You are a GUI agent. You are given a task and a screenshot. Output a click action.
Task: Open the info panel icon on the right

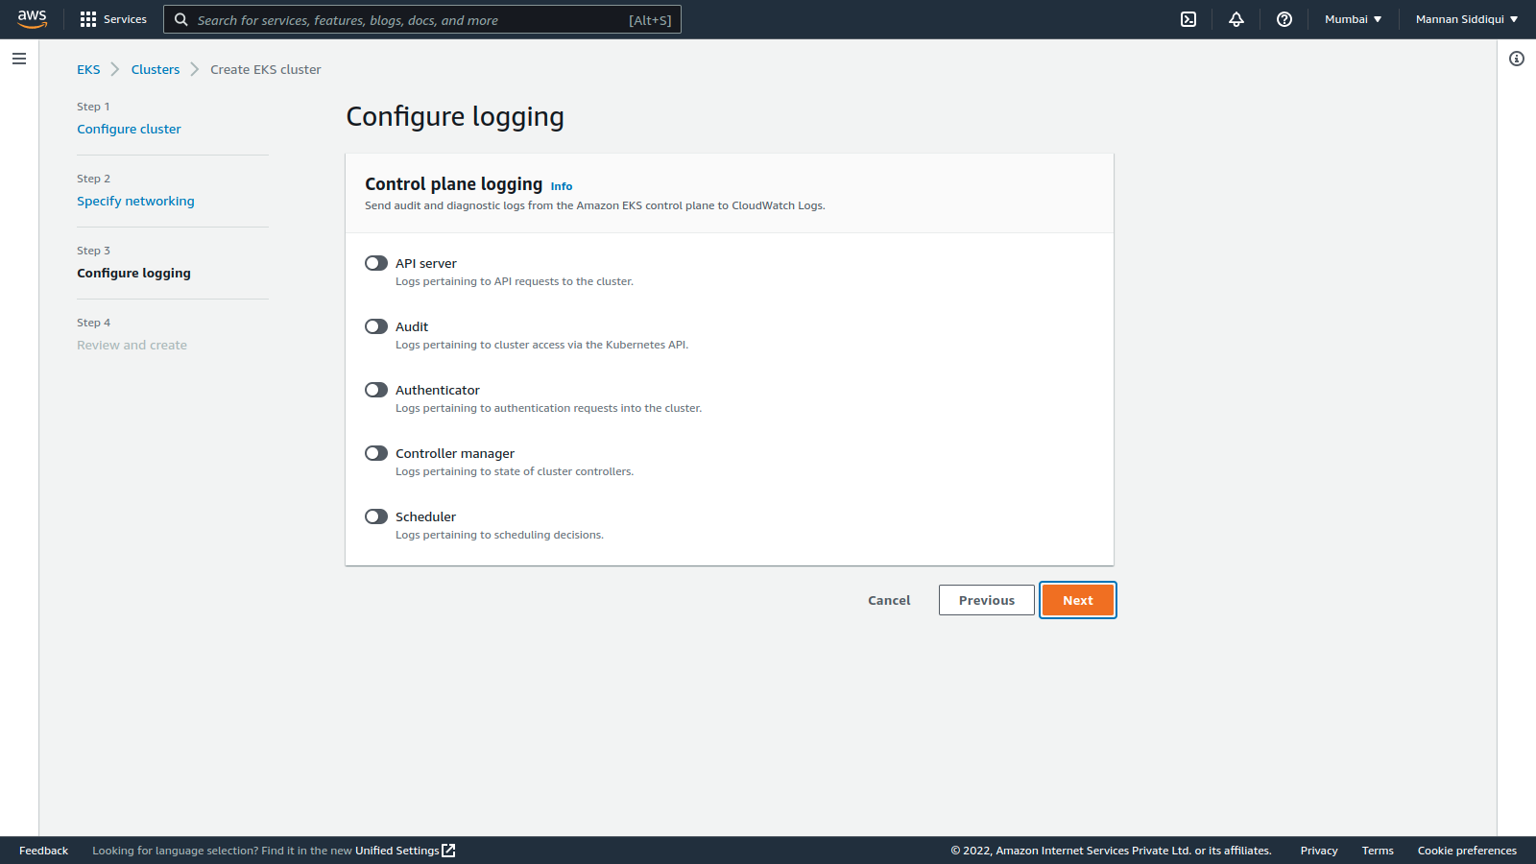(x=1517, y=59)
